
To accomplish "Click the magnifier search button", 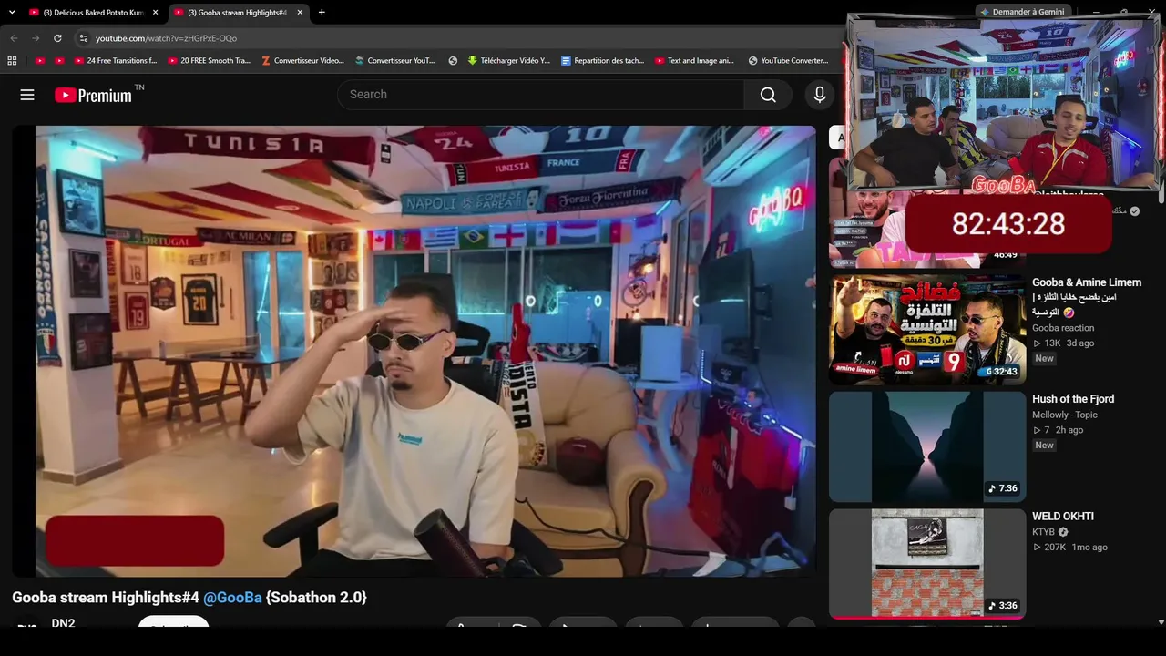I will click(768, 95).
